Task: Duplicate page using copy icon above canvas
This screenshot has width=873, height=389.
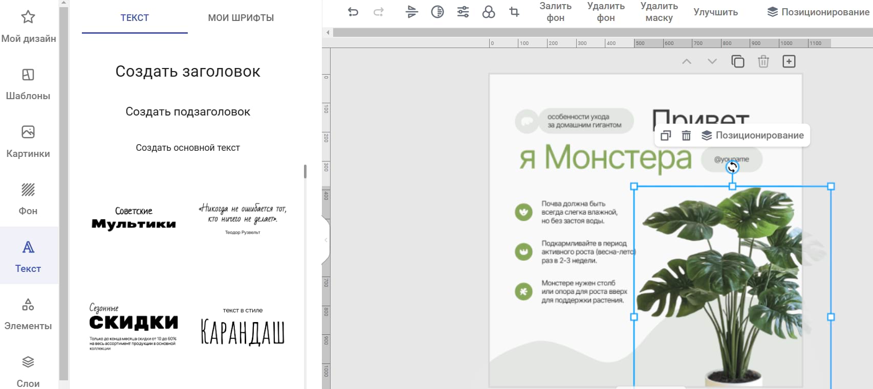Action: point(737,61)
